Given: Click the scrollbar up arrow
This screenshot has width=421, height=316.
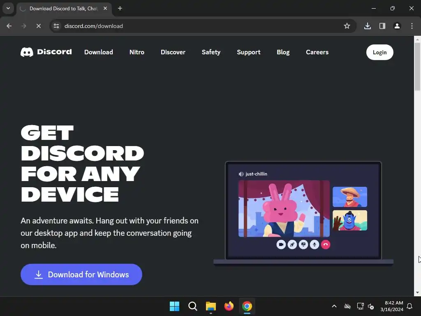Looking at the screenshot, I should click(417, 39).
